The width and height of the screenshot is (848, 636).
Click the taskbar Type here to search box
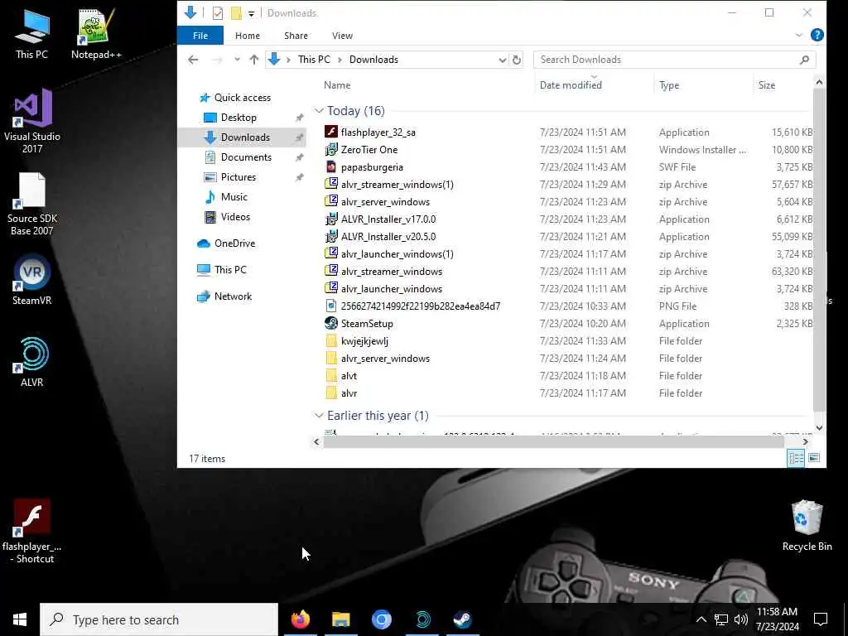coord(158,619)
